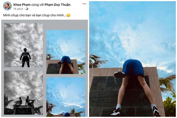The width and height of the screenshot is (177, 118).
Task: Click right sneaker in the large photo
Action: (x=155, y=111)
